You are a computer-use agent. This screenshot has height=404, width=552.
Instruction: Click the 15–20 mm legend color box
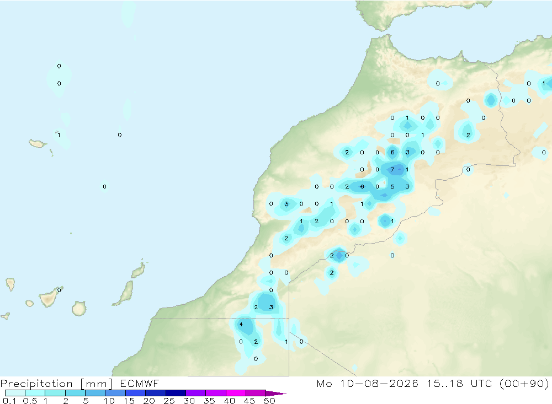pos(136,393)
